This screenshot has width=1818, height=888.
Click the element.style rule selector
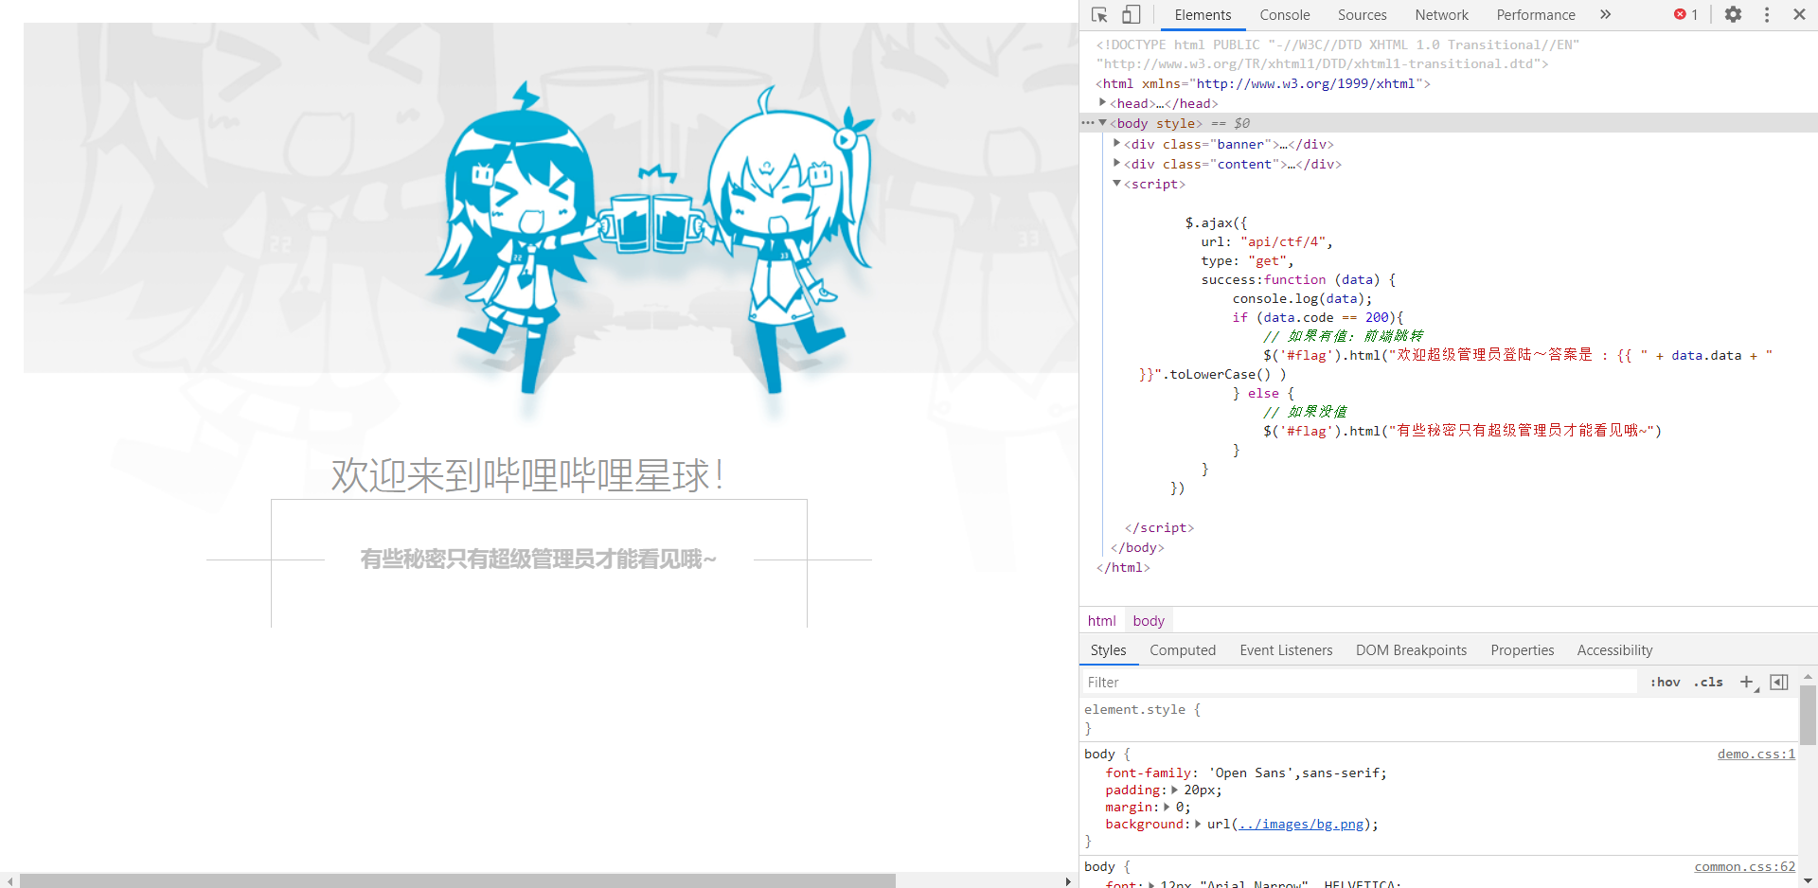coord(1134,709)
